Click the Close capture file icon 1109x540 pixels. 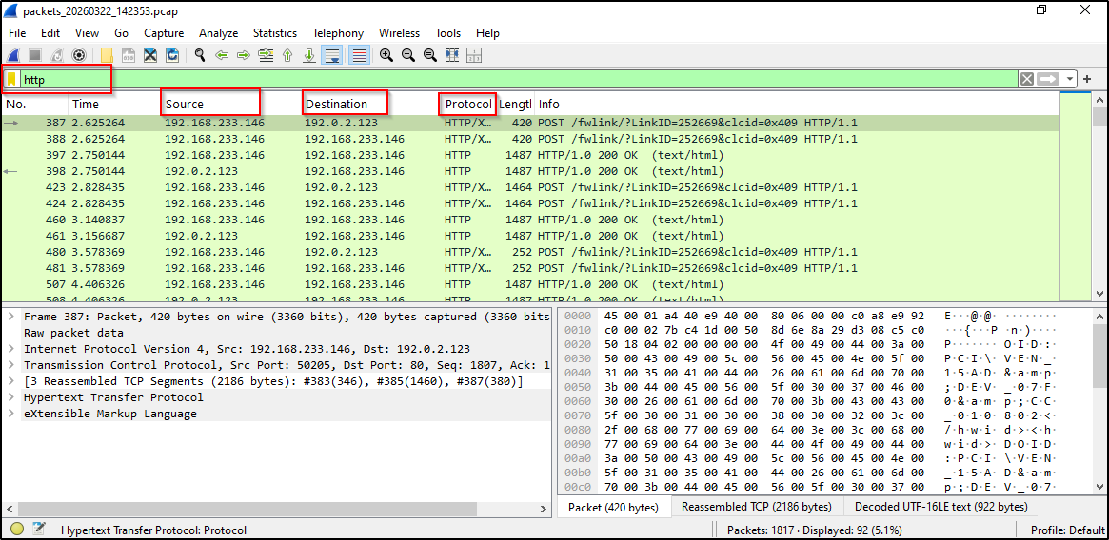150,55
